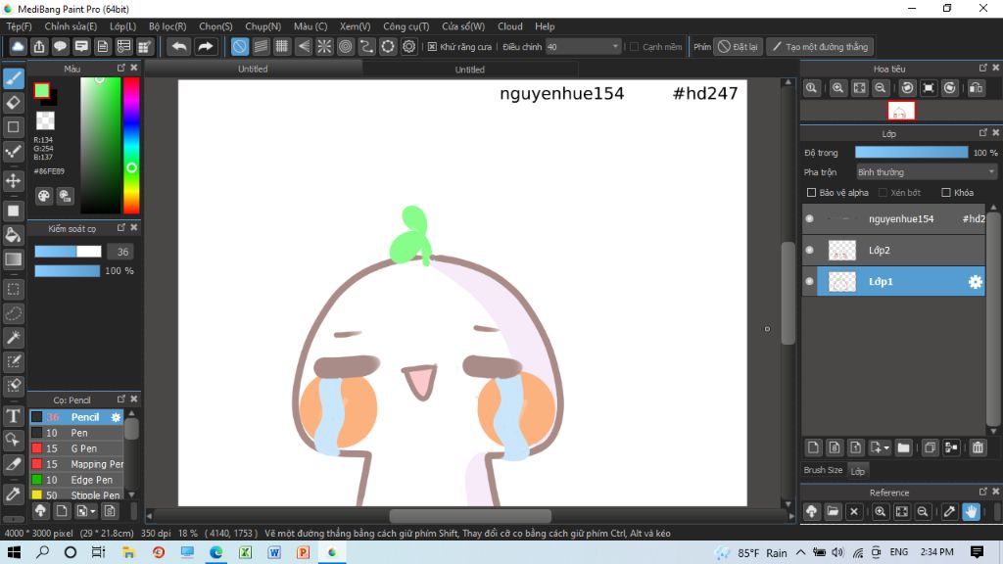The height and width of the screenshot is (564, 1003).
Task: Undo the last action
Action: point(179,47)
